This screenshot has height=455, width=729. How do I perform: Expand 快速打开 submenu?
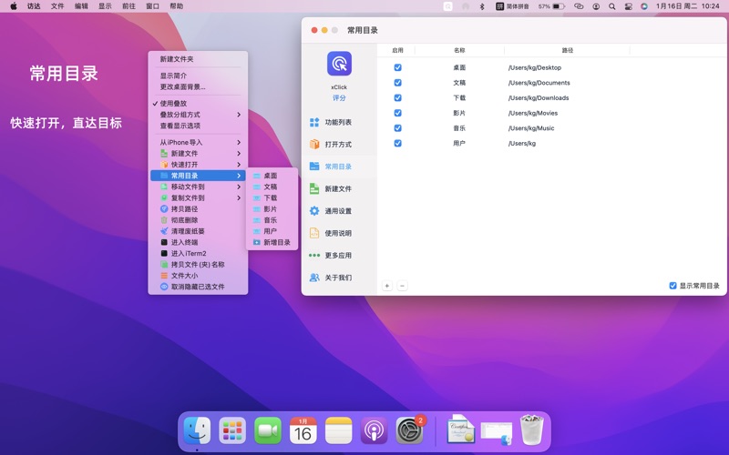coord(198,165)
